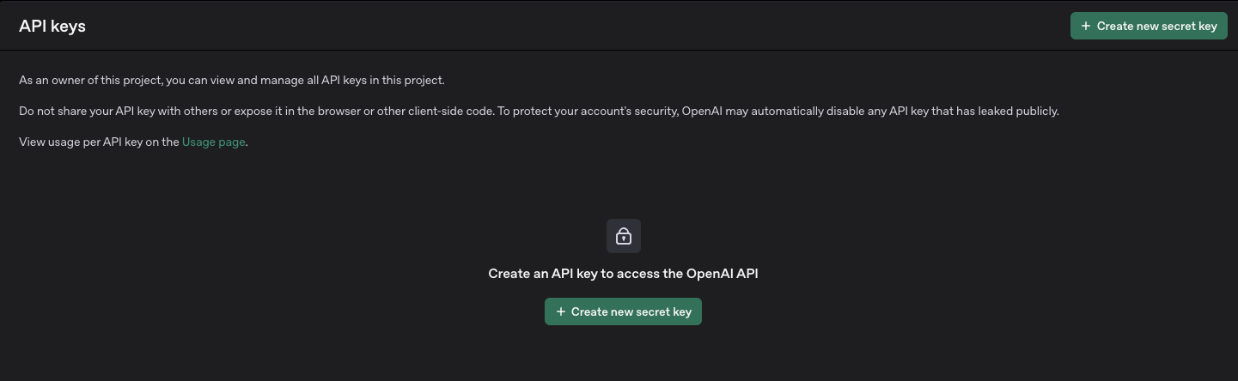Click the padlock icon above the empty-state message
Viewport: 1238px width, 381px height.
624,236
